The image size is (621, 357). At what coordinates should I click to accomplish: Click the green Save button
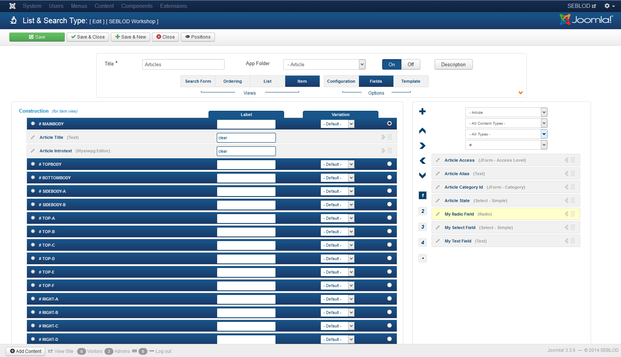coord(37,37)
